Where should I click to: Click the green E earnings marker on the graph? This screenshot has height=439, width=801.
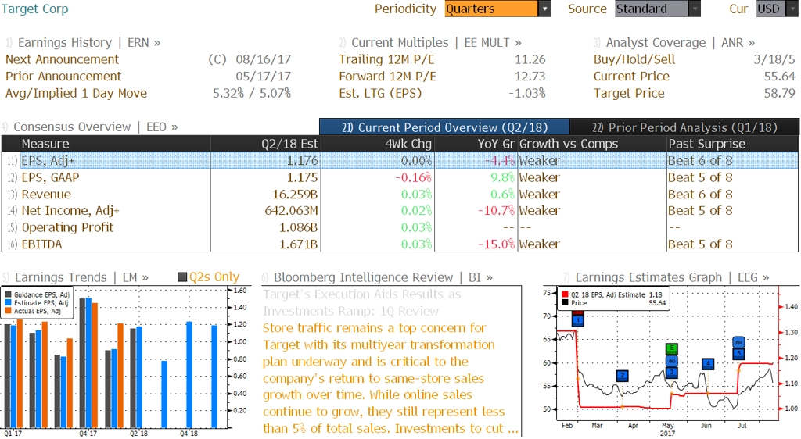pyautogui.click(x=672, y=348)
